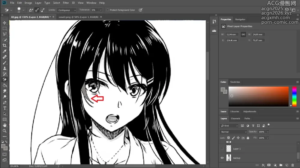Open the tool preset picker arrow
Image resolution: width=300 pixels, height=168 pixels.
coord(11,10)
